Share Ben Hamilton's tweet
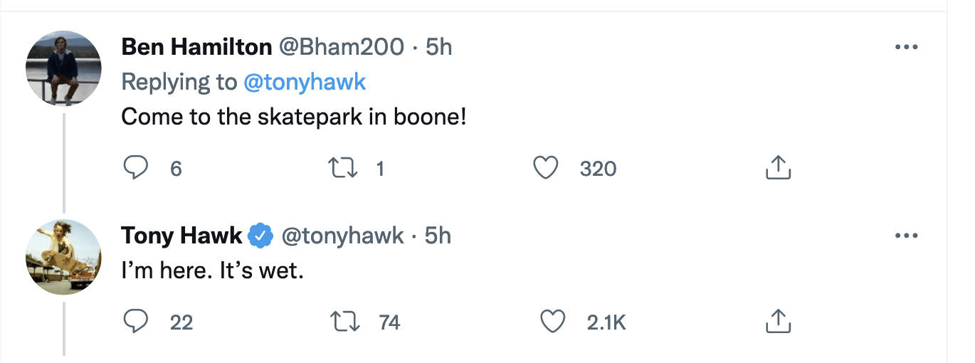This screenshot has width=975, height=363. point(778,168)
